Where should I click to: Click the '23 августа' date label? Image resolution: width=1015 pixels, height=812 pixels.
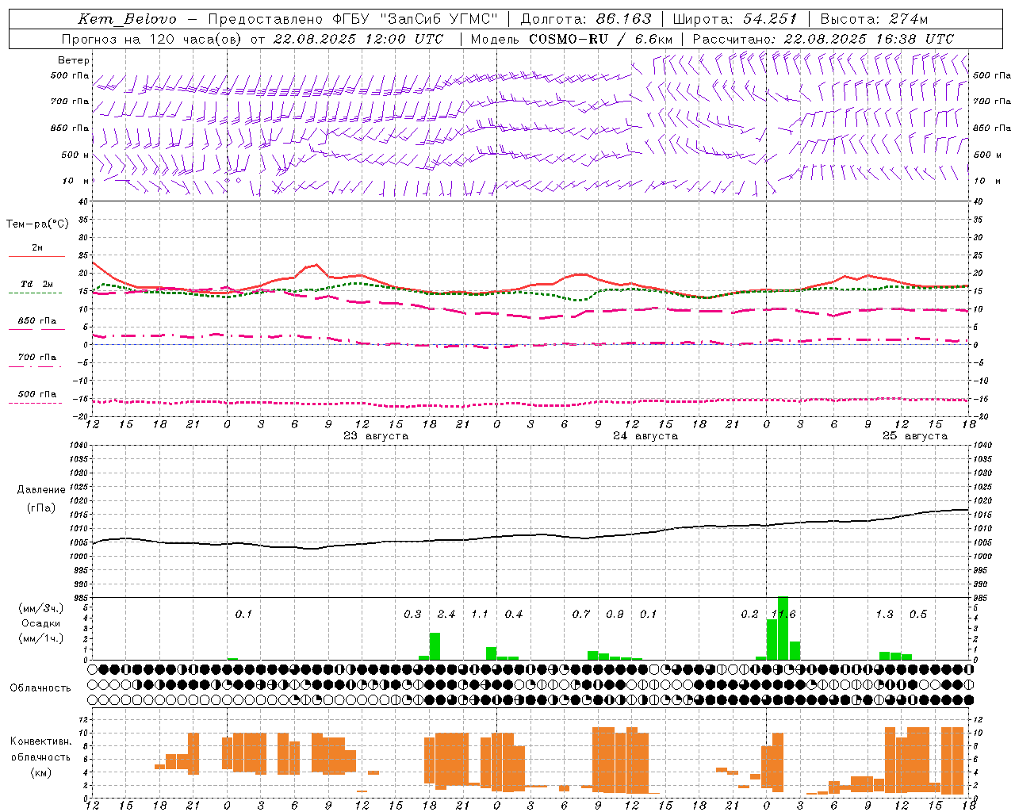[x=375, y=436]
